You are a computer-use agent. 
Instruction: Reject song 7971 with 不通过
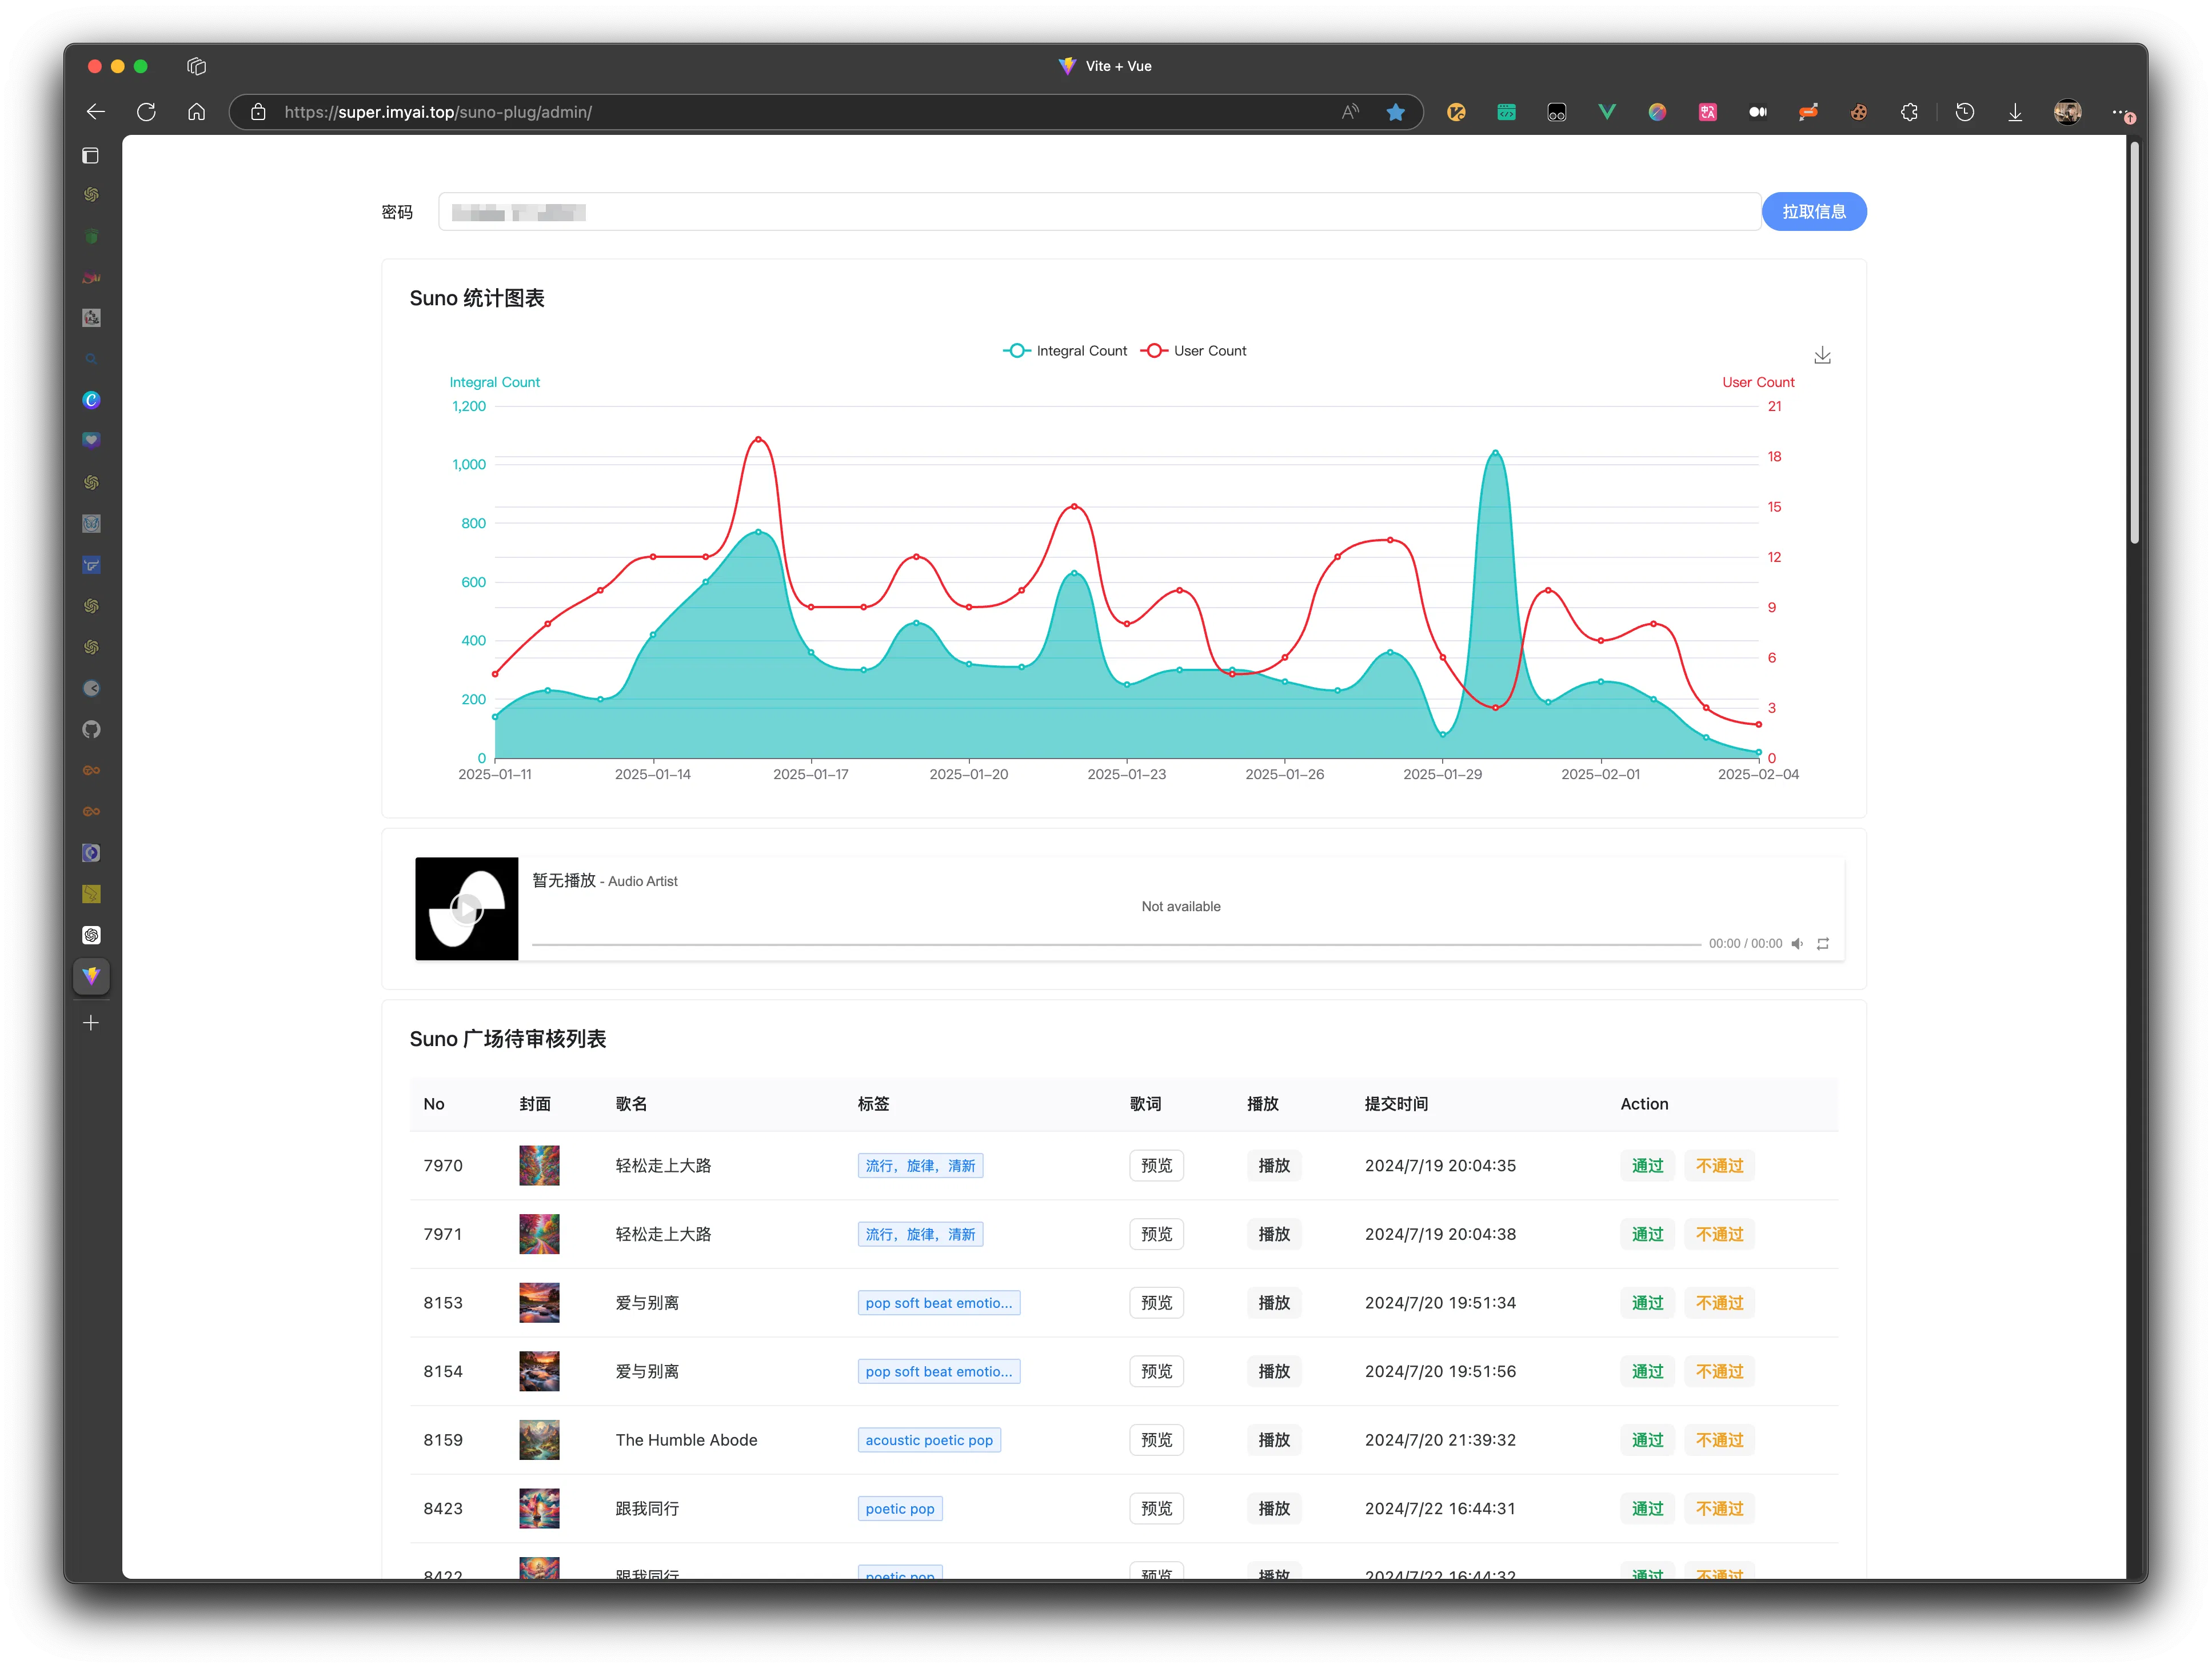[x=1719, y=1234]
